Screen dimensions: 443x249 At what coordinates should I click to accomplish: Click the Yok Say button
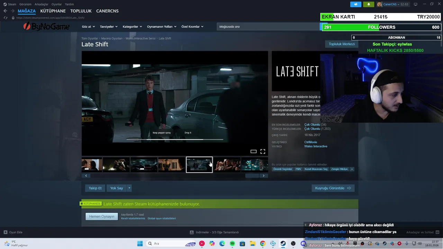117,188
